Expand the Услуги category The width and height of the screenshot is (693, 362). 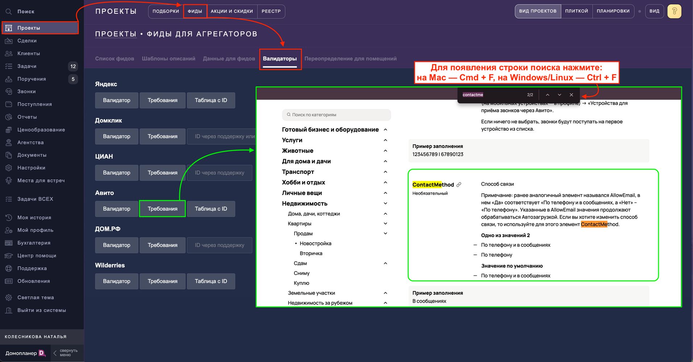tap(386, 140)
